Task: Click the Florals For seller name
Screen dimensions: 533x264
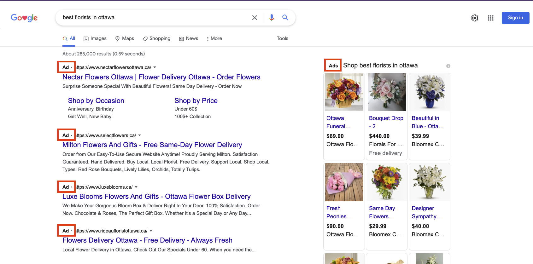Action: click(386, 144)
